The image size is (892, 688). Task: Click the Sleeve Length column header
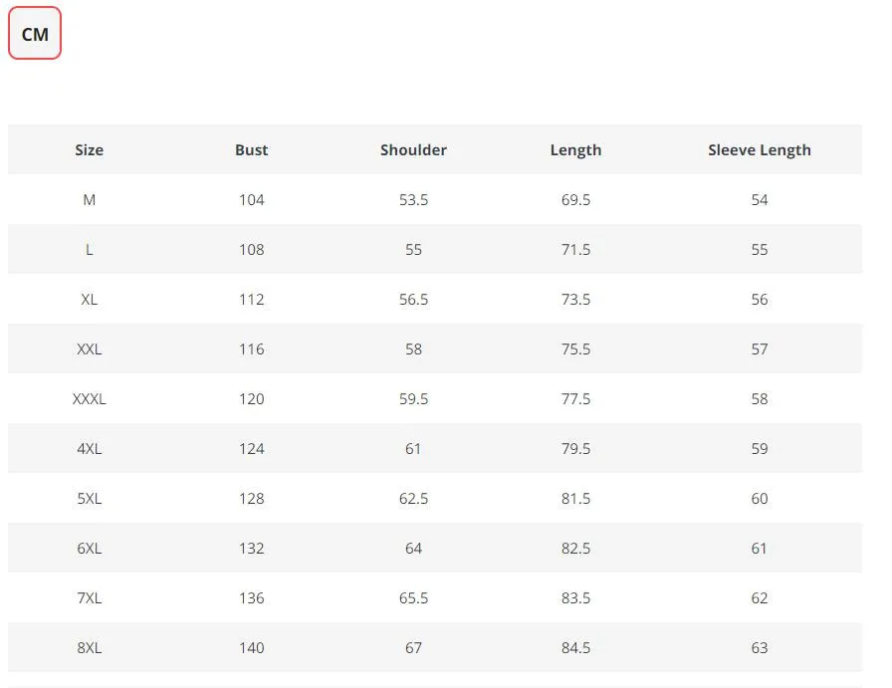[759, 150]
